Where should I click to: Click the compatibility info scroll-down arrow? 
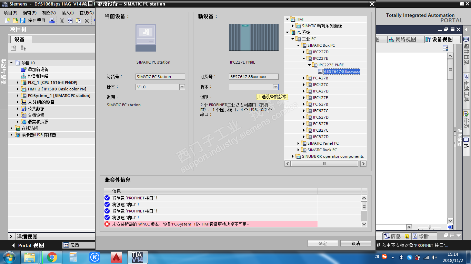point(364,224)
